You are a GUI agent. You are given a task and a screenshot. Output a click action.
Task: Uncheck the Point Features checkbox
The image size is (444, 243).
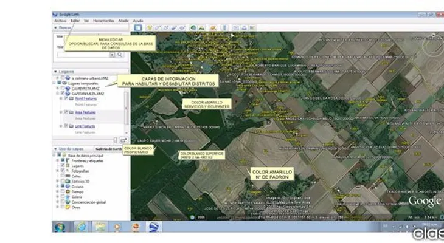(x=66, y=98)
